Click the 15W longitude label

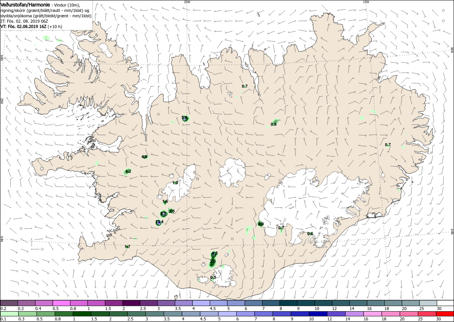366,2
